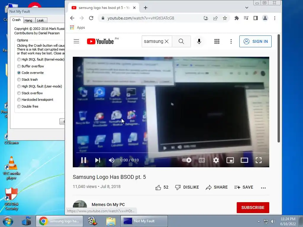Image resolution: width=303 pixels, height=227 pixels.
Task: Click the install/download page icon in address bar
Action: click(206, 18)
